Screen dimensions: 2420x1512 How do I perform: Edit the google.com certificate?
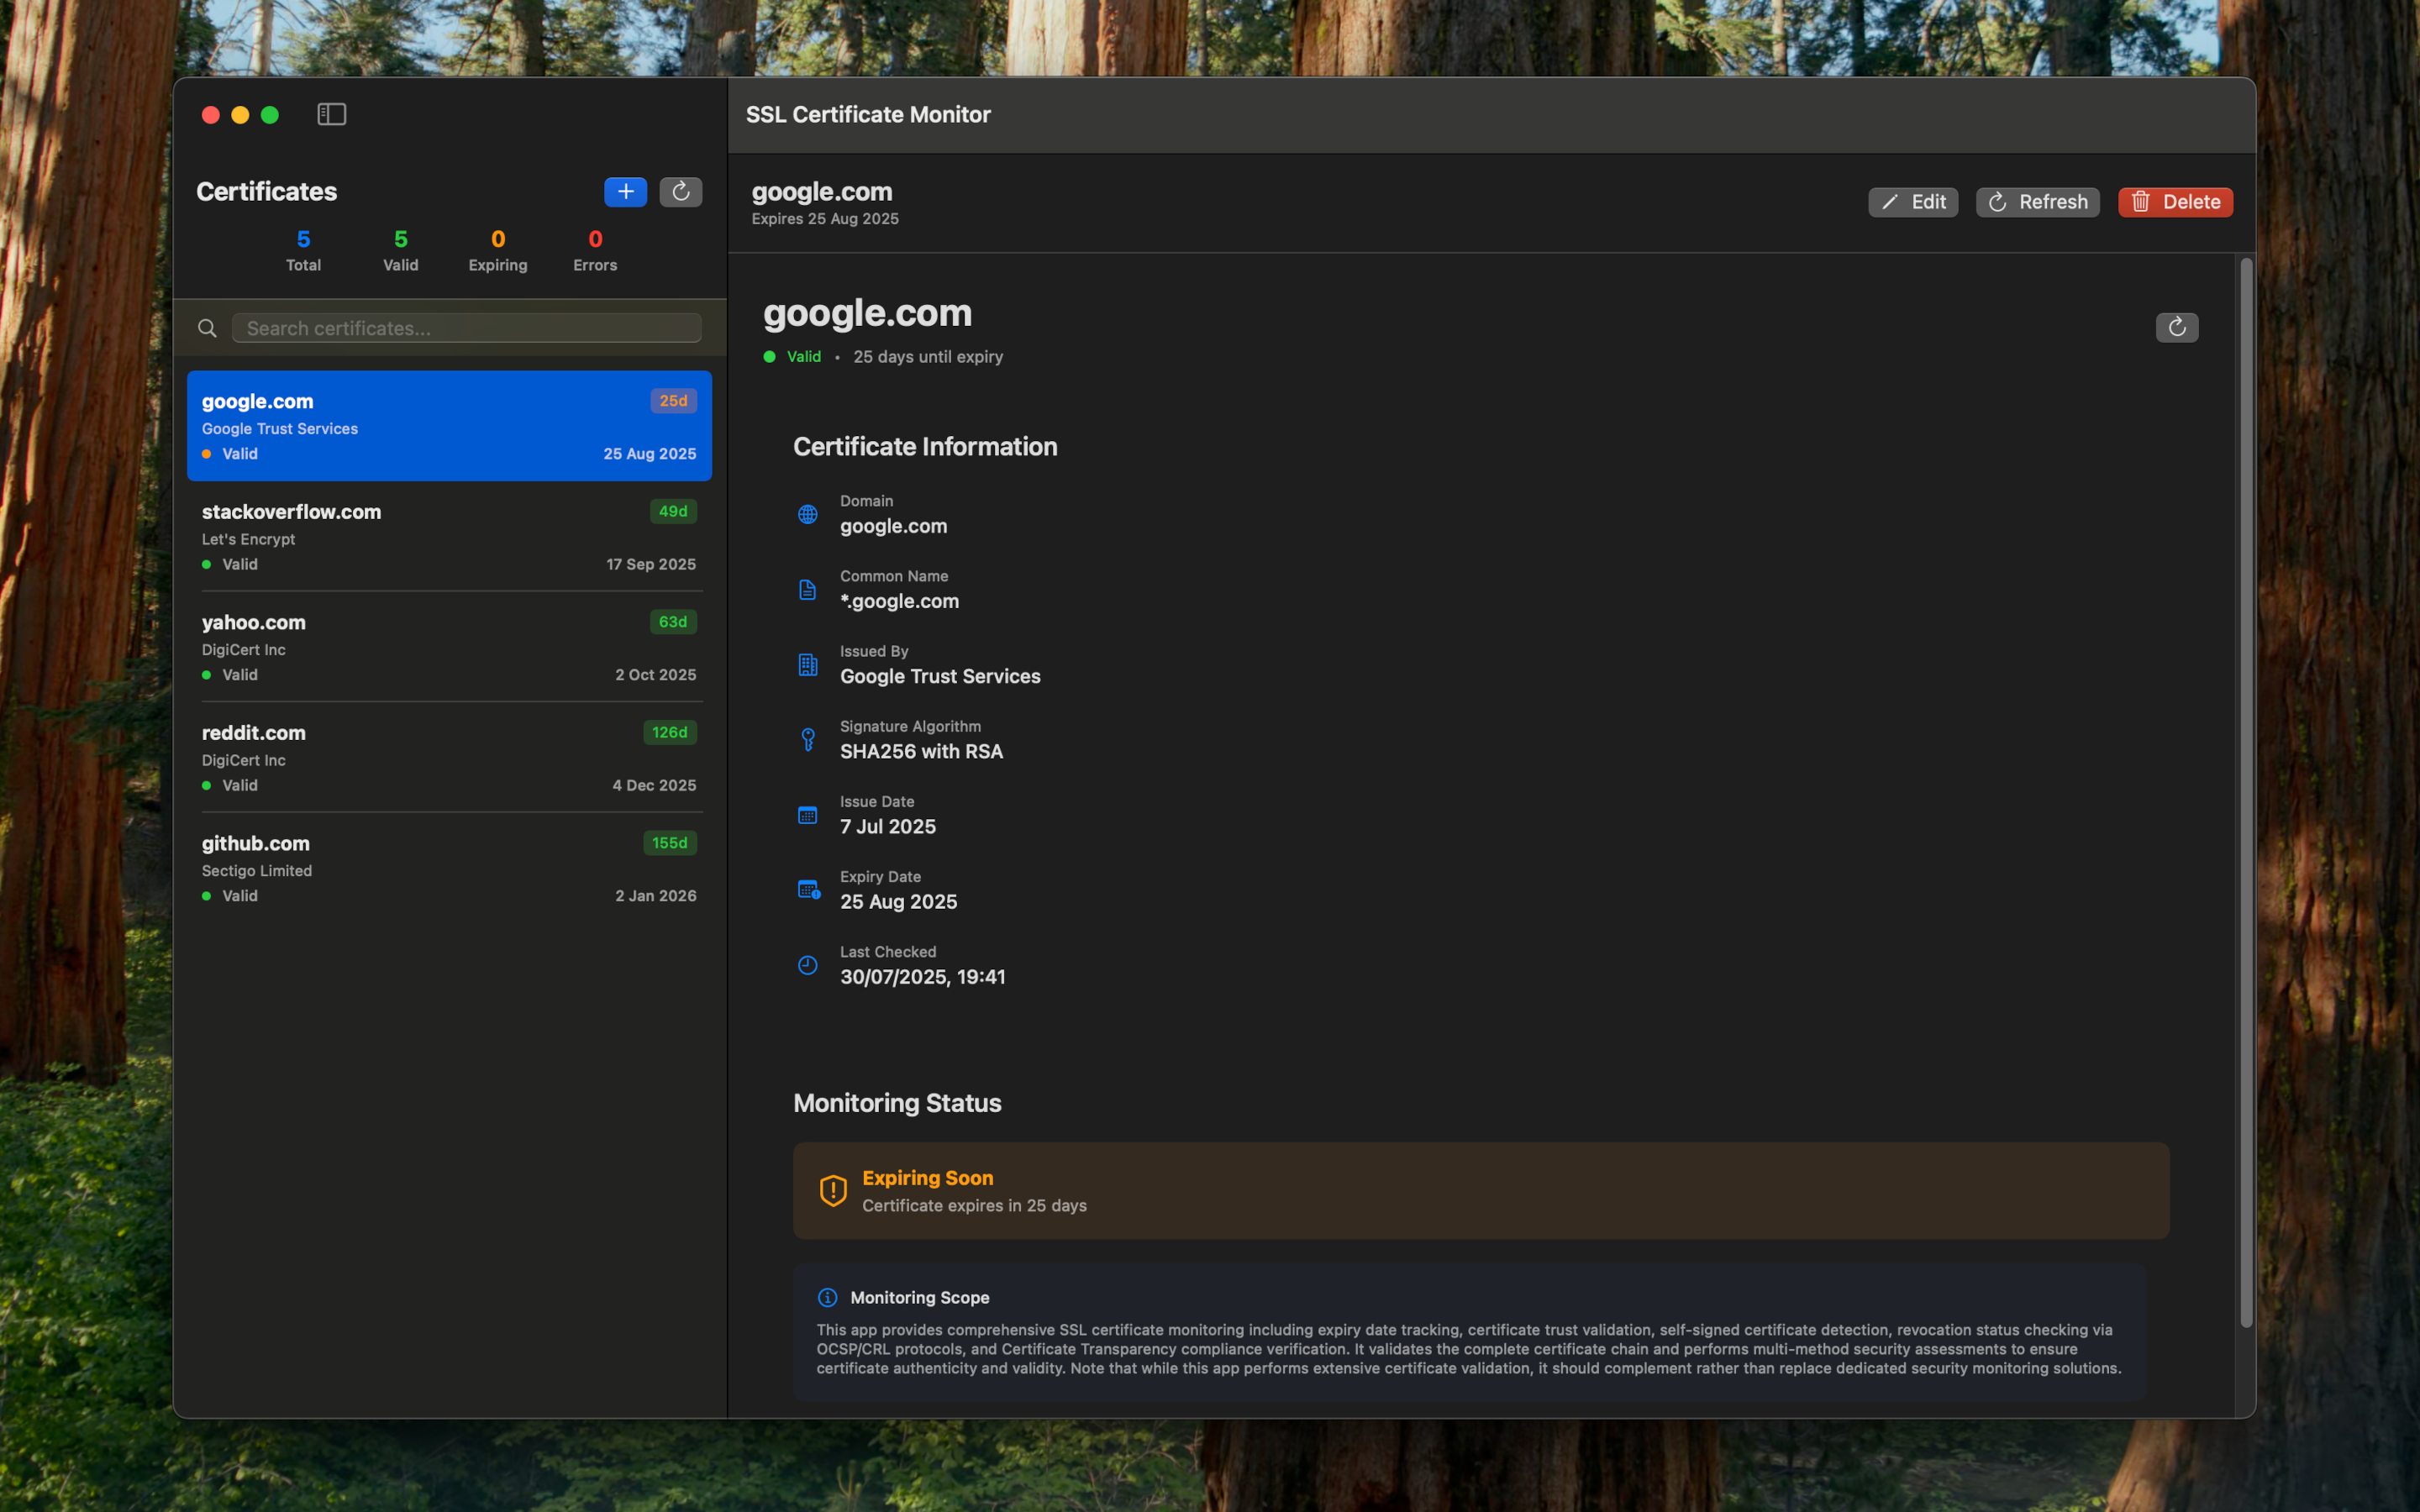point(1912,202)
